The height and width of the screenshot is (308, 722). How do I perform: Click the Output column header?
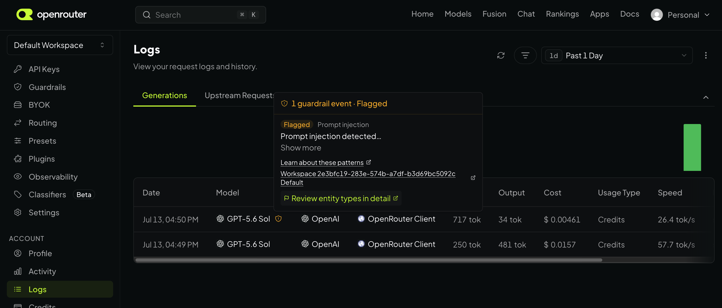coord(511,193)
